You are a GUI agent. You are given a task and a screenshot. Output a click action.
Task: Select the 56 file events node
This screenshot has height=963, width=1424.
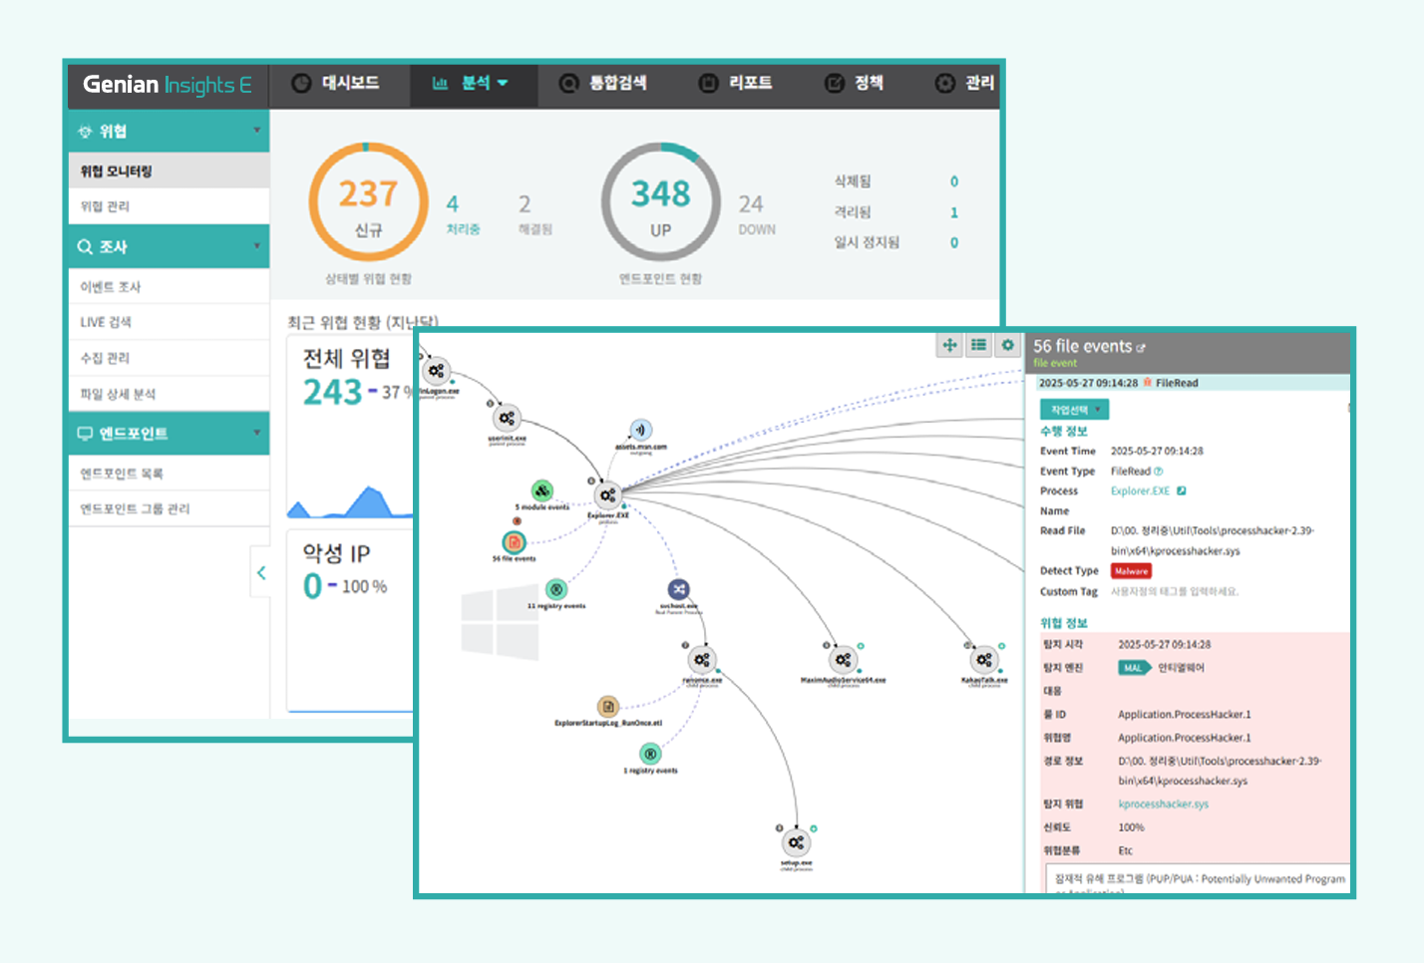point(514,542)
